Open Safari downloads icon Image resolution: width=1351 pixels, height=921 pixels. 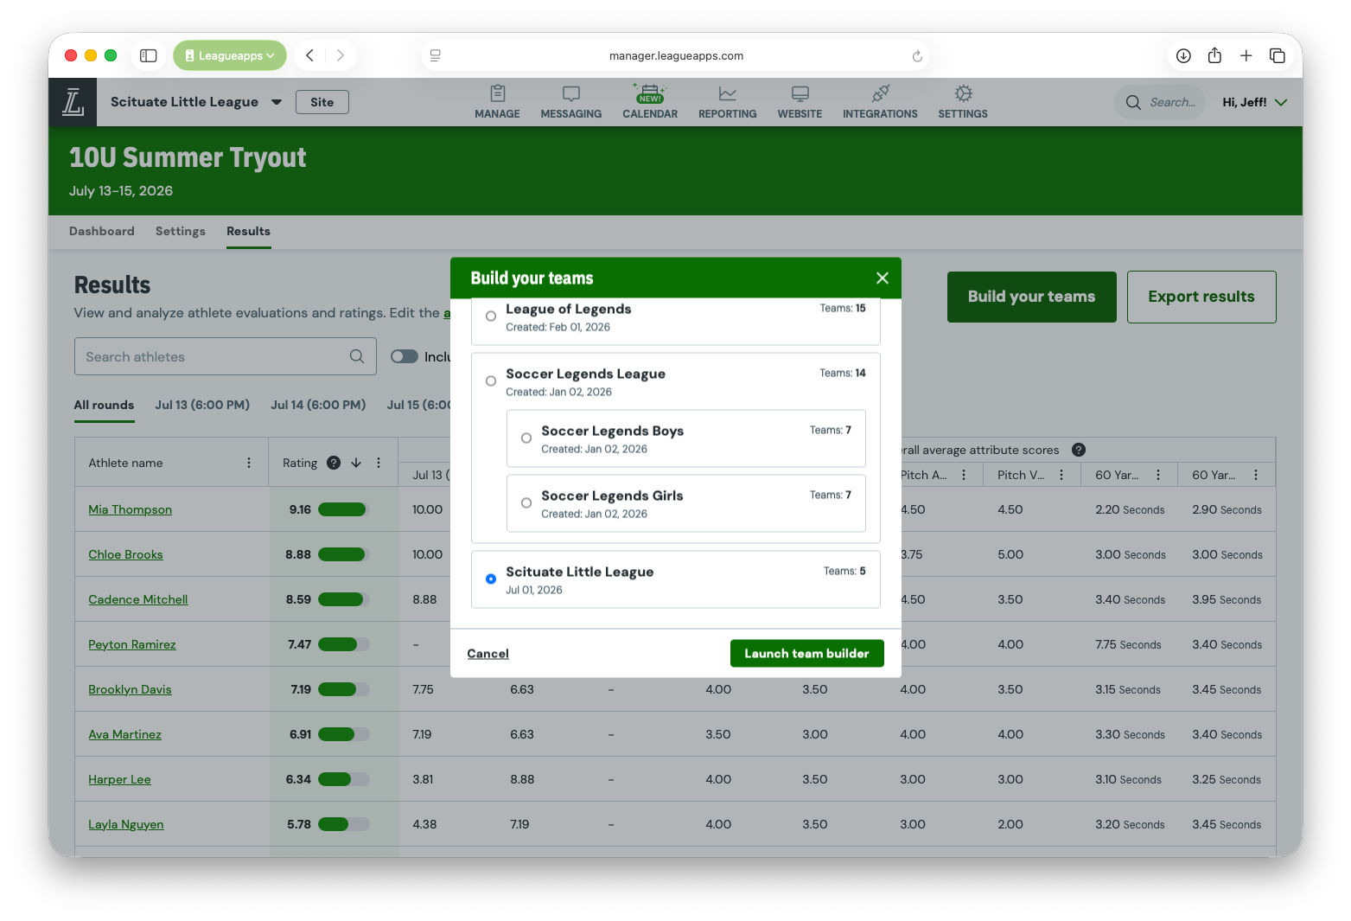coord(1184,55)
